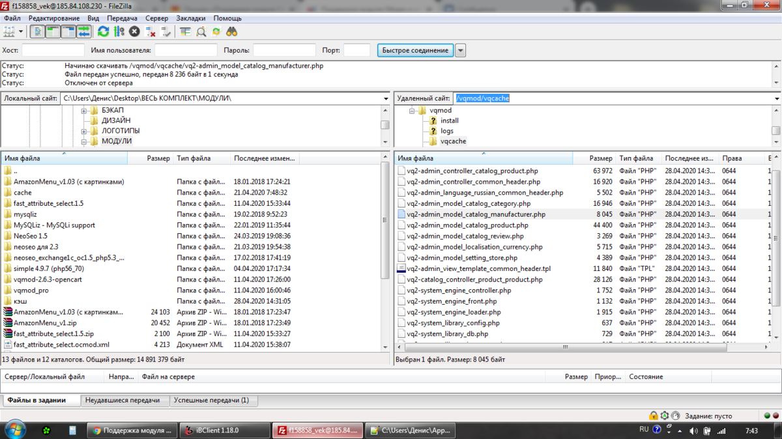Toggle processing of transfer queue

pos(119,31)
